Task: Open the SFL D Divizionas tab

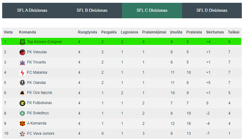Action: [x=212, y=11]
